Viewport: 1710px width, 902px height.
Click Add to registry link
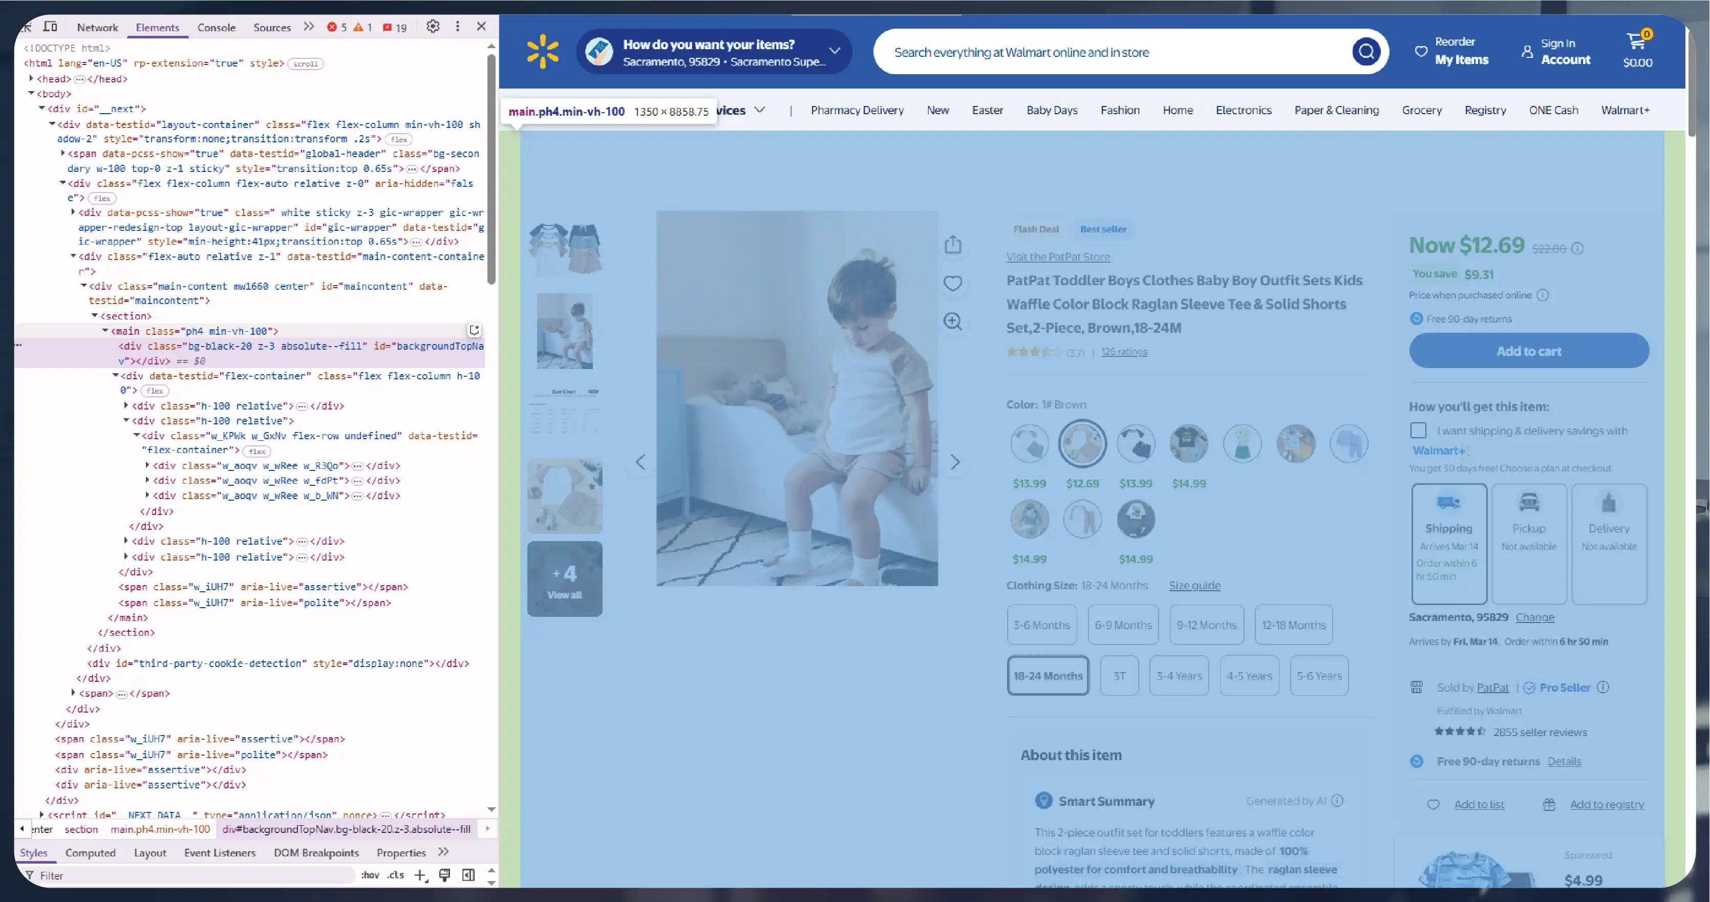pos(1607,804)
